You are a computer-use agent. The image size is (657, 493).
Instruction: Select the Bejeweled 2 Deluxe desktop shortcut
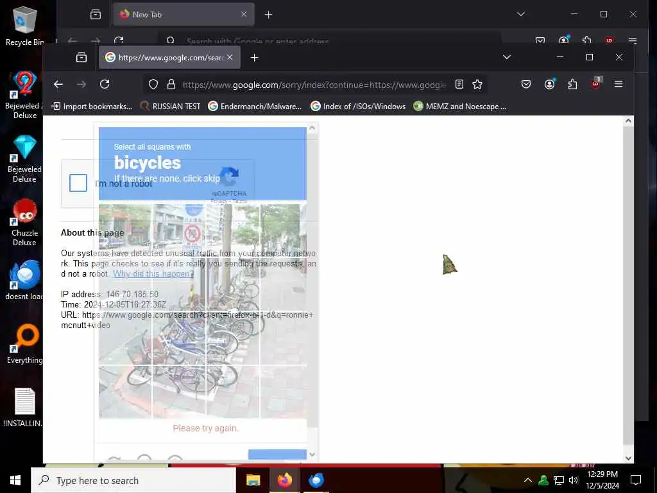(x=25, y=95)
